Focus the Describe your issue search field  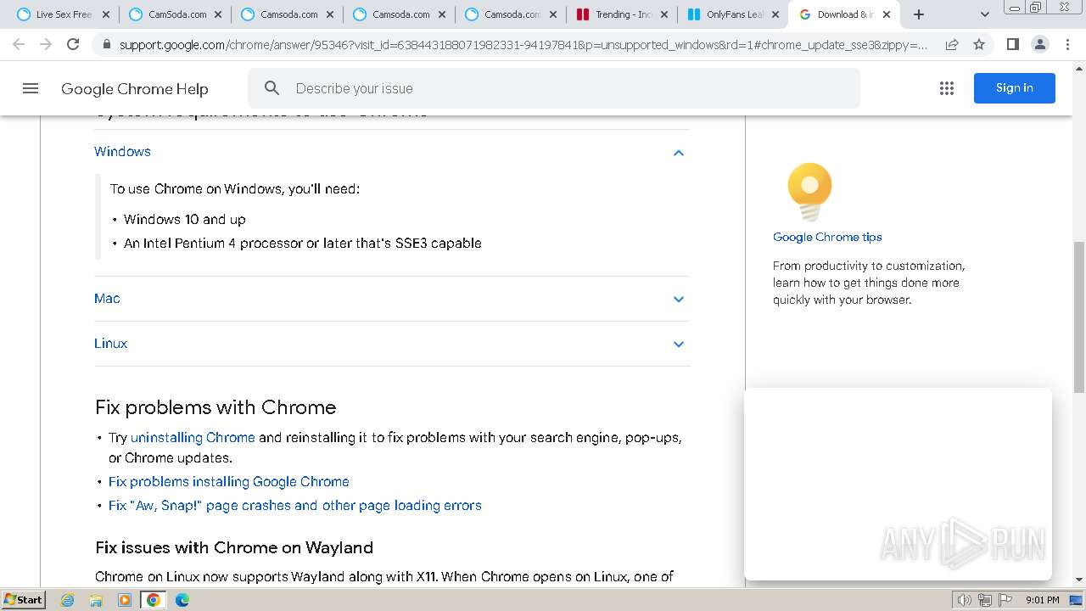tap(554, 88)
